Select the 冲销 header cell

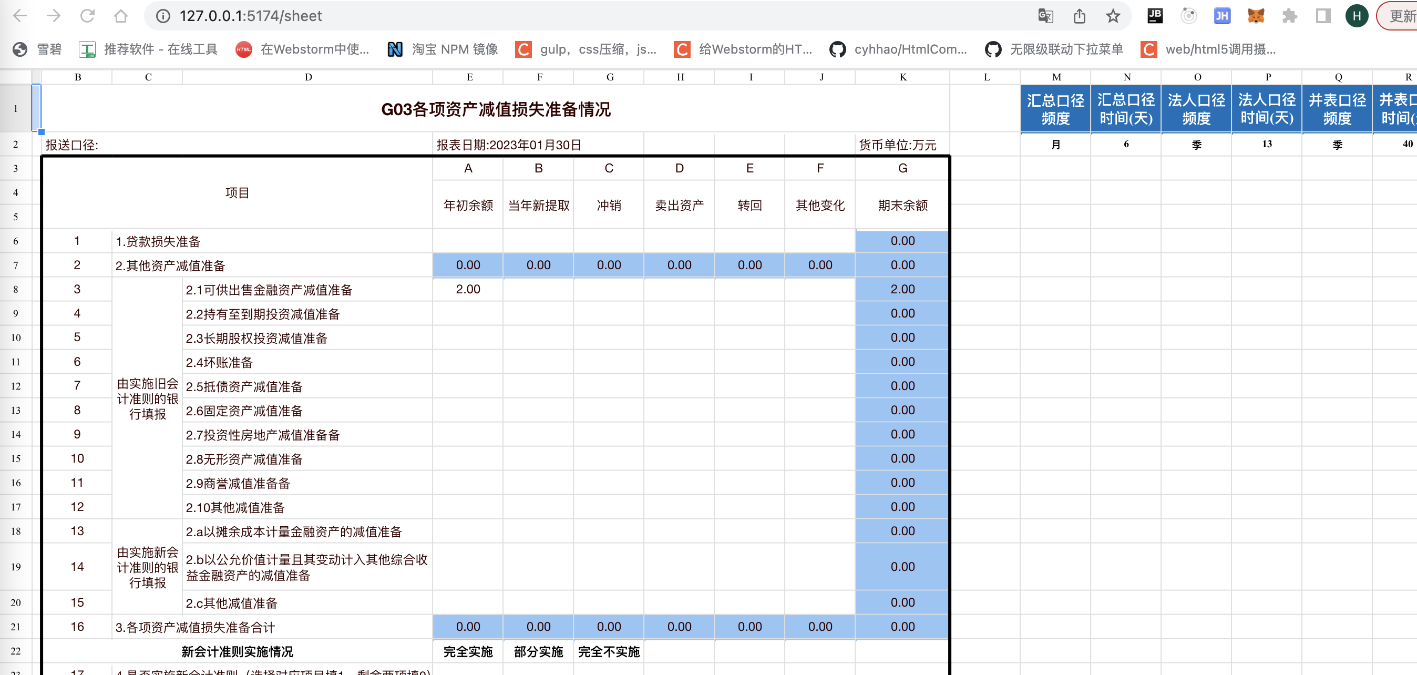click(609, 205)
